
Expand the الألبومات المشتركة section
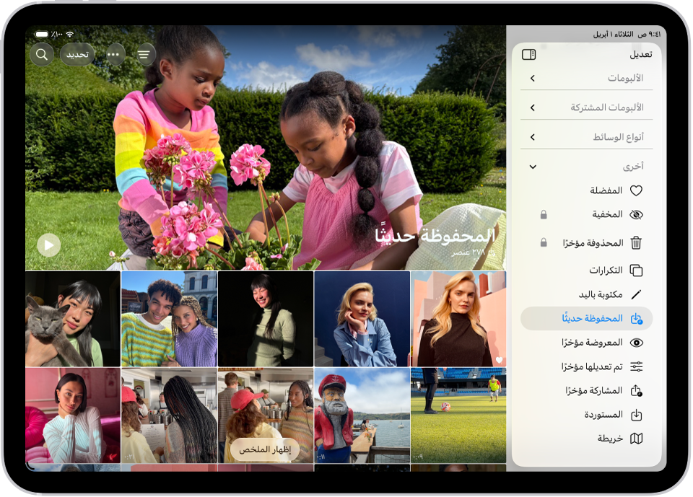click(x=533, y=107)
